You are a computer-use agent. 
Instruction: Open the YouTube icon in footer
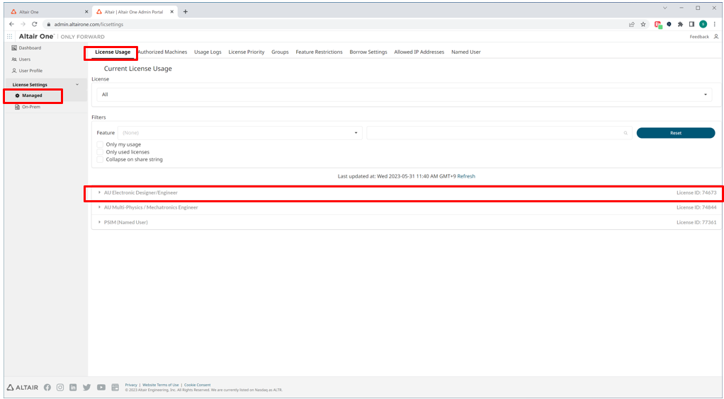pyautogui.click(x=101, y=387)
